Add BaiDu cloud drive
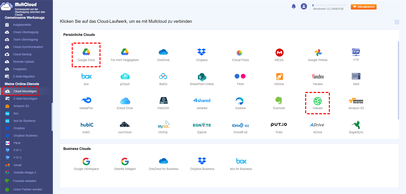 [x=163, y=76]
